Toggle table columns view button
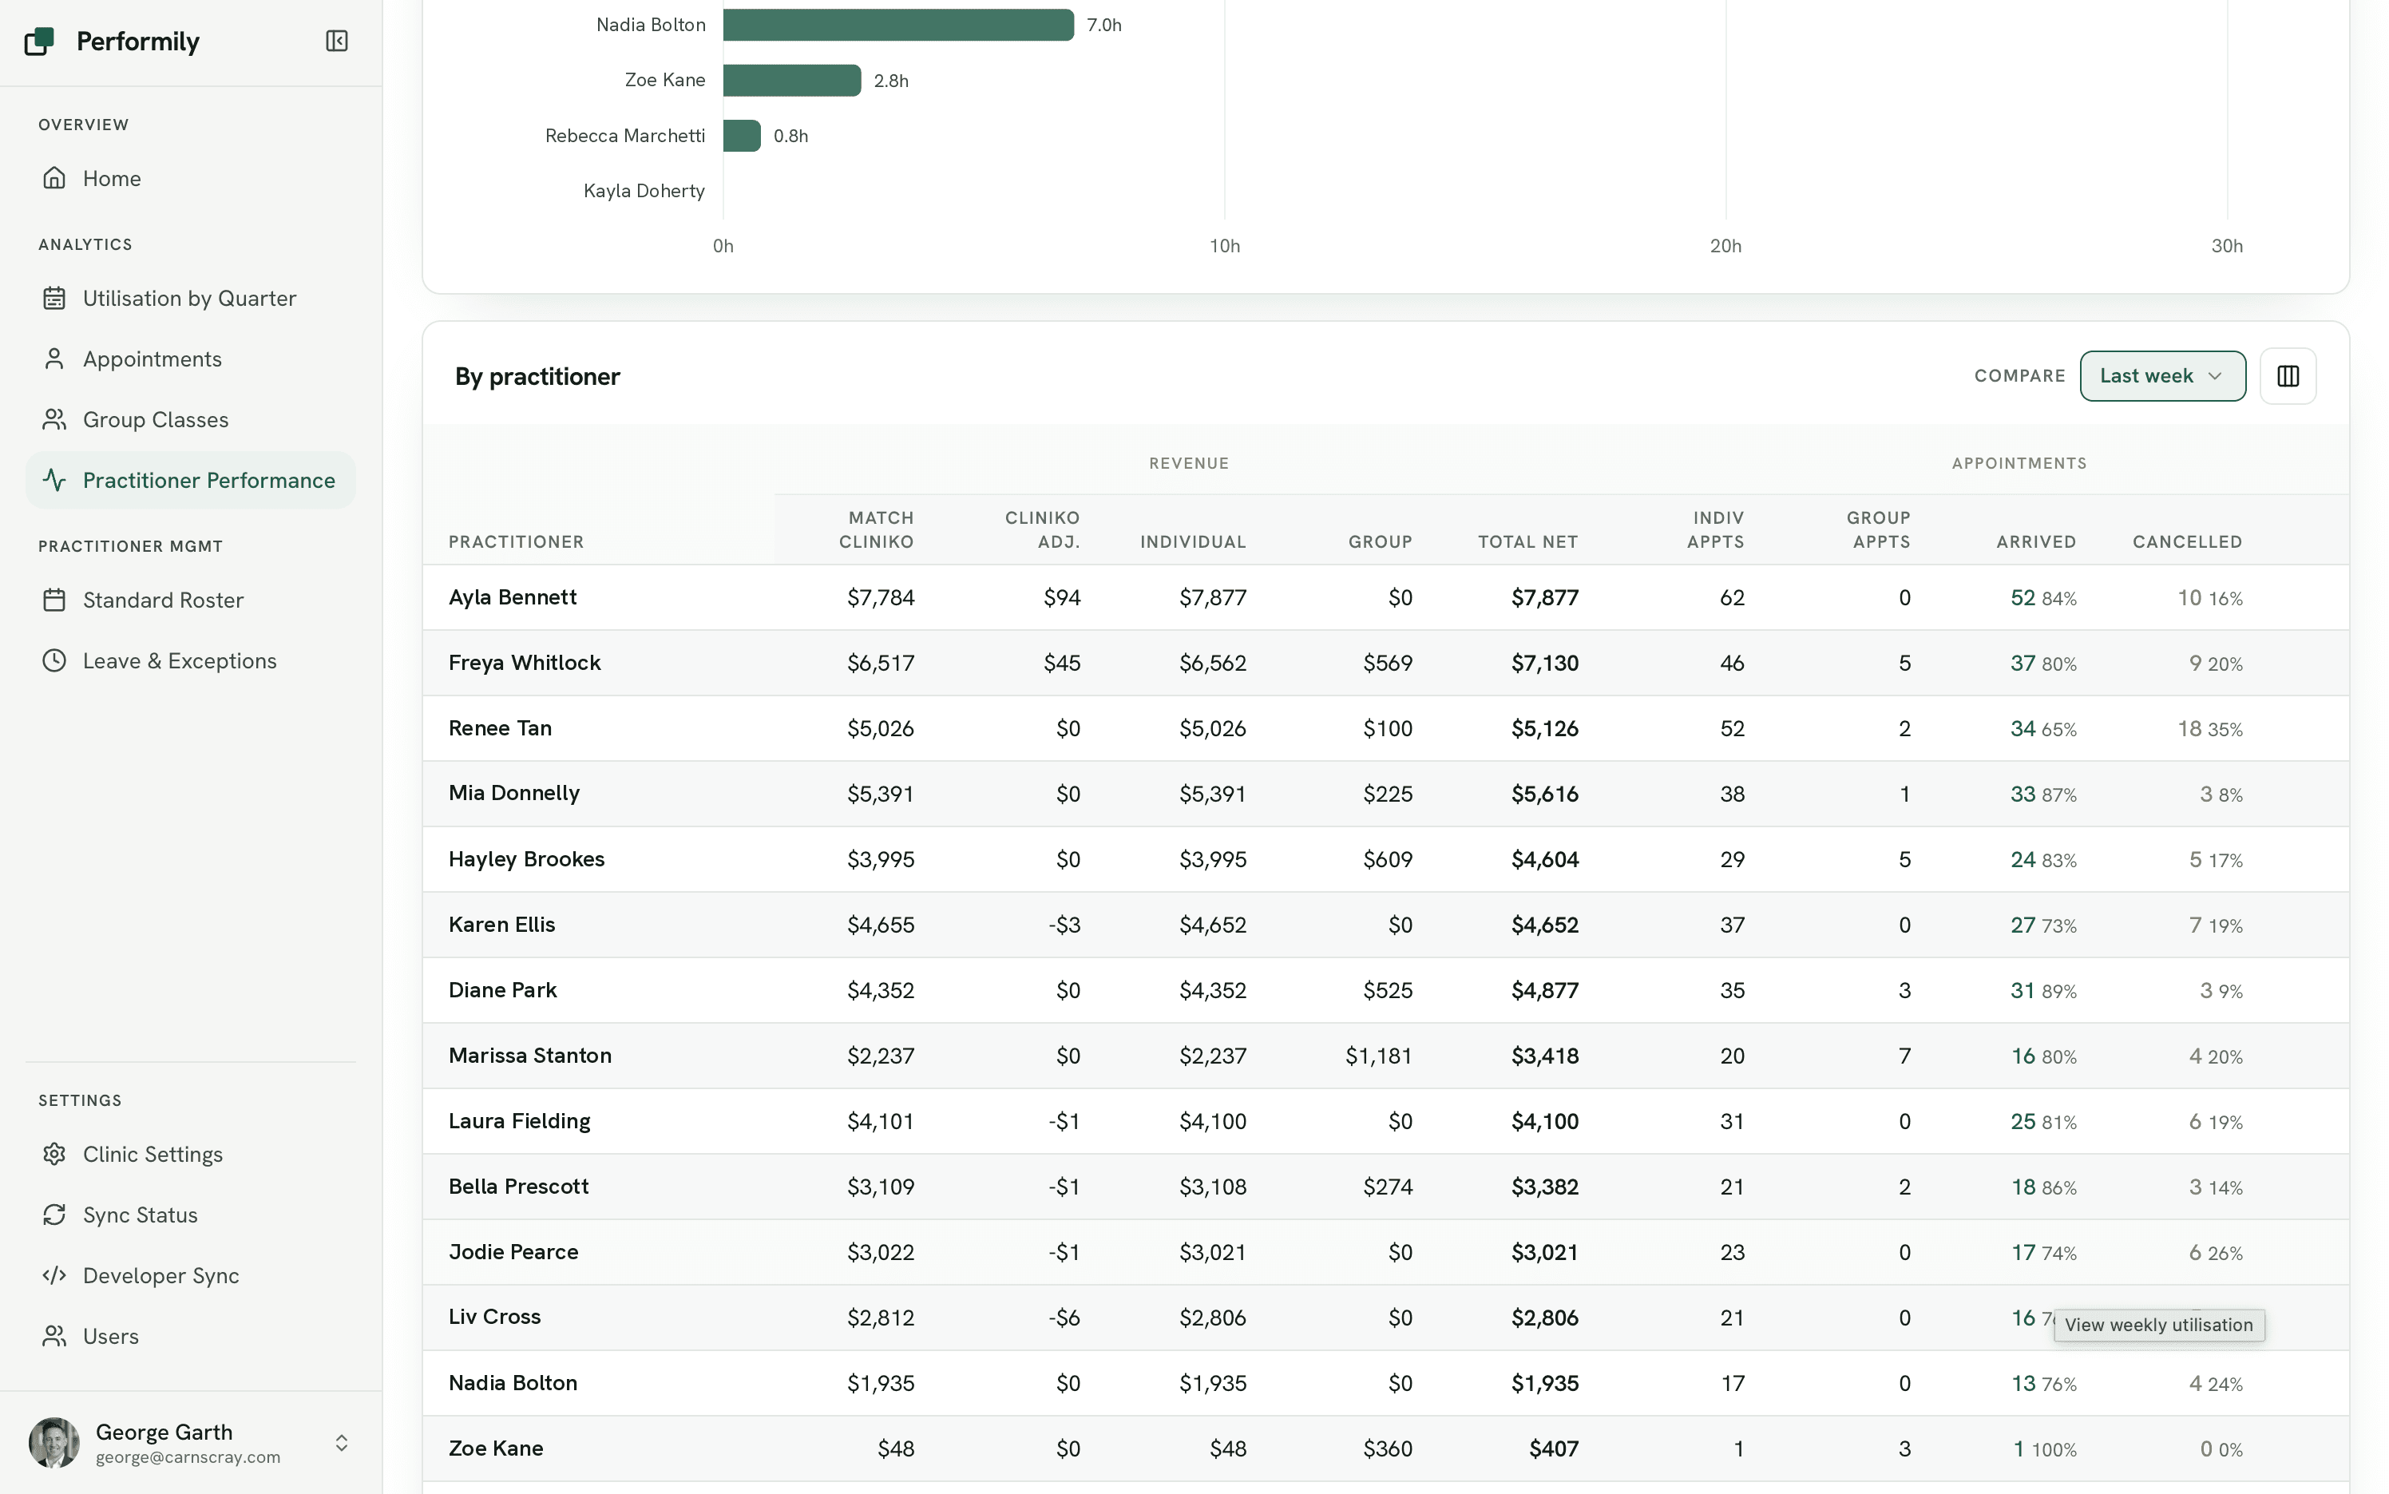Viewport: 2389px width, 1494px height. pos(2288,375)
